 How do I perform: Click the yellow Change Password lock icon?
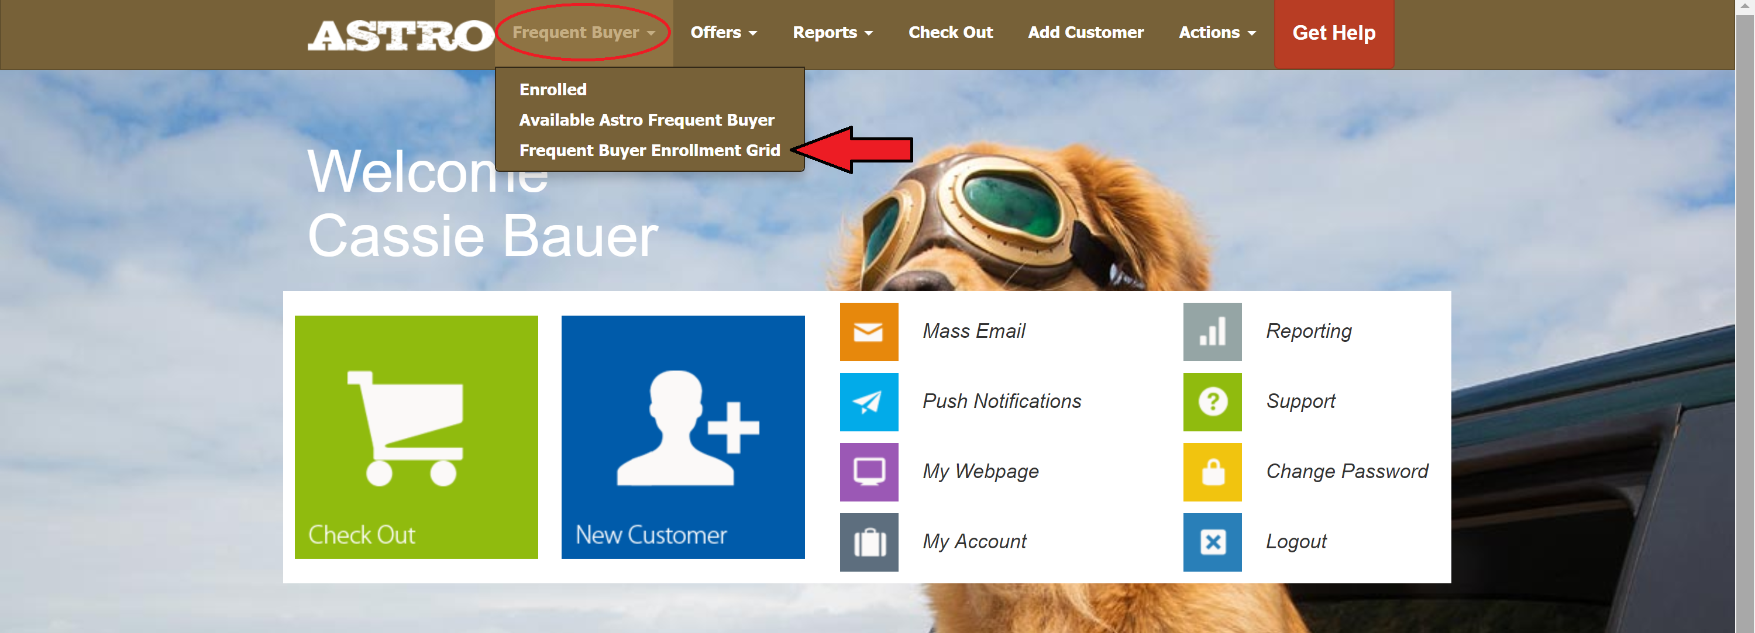pyautogui.click(x=1212, y=472)
